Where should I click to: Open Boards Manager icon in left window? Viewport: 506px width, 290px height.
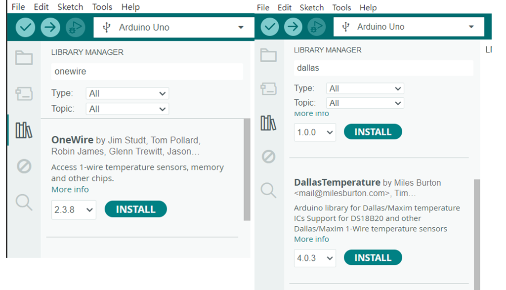tap(24, 94)
